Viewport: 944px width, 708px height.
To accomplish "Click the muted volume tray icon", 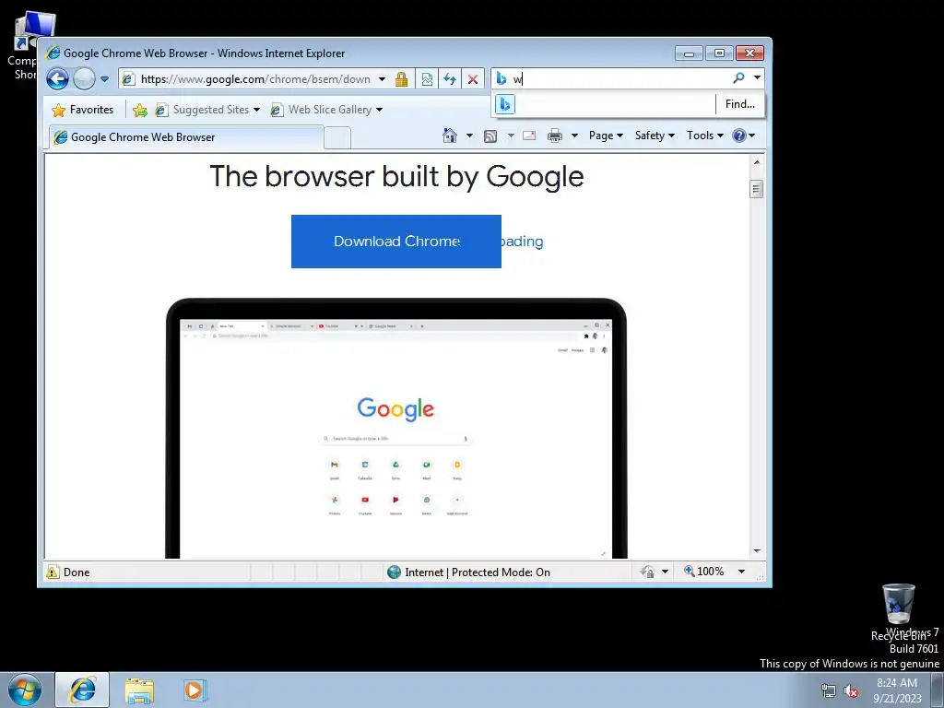I will (x=851, y=690).
